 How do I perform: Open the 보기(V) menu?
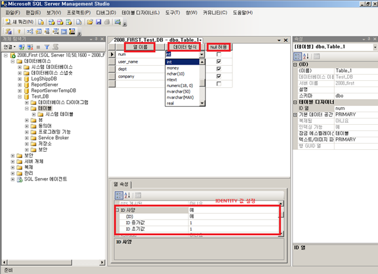click(54, 13)
